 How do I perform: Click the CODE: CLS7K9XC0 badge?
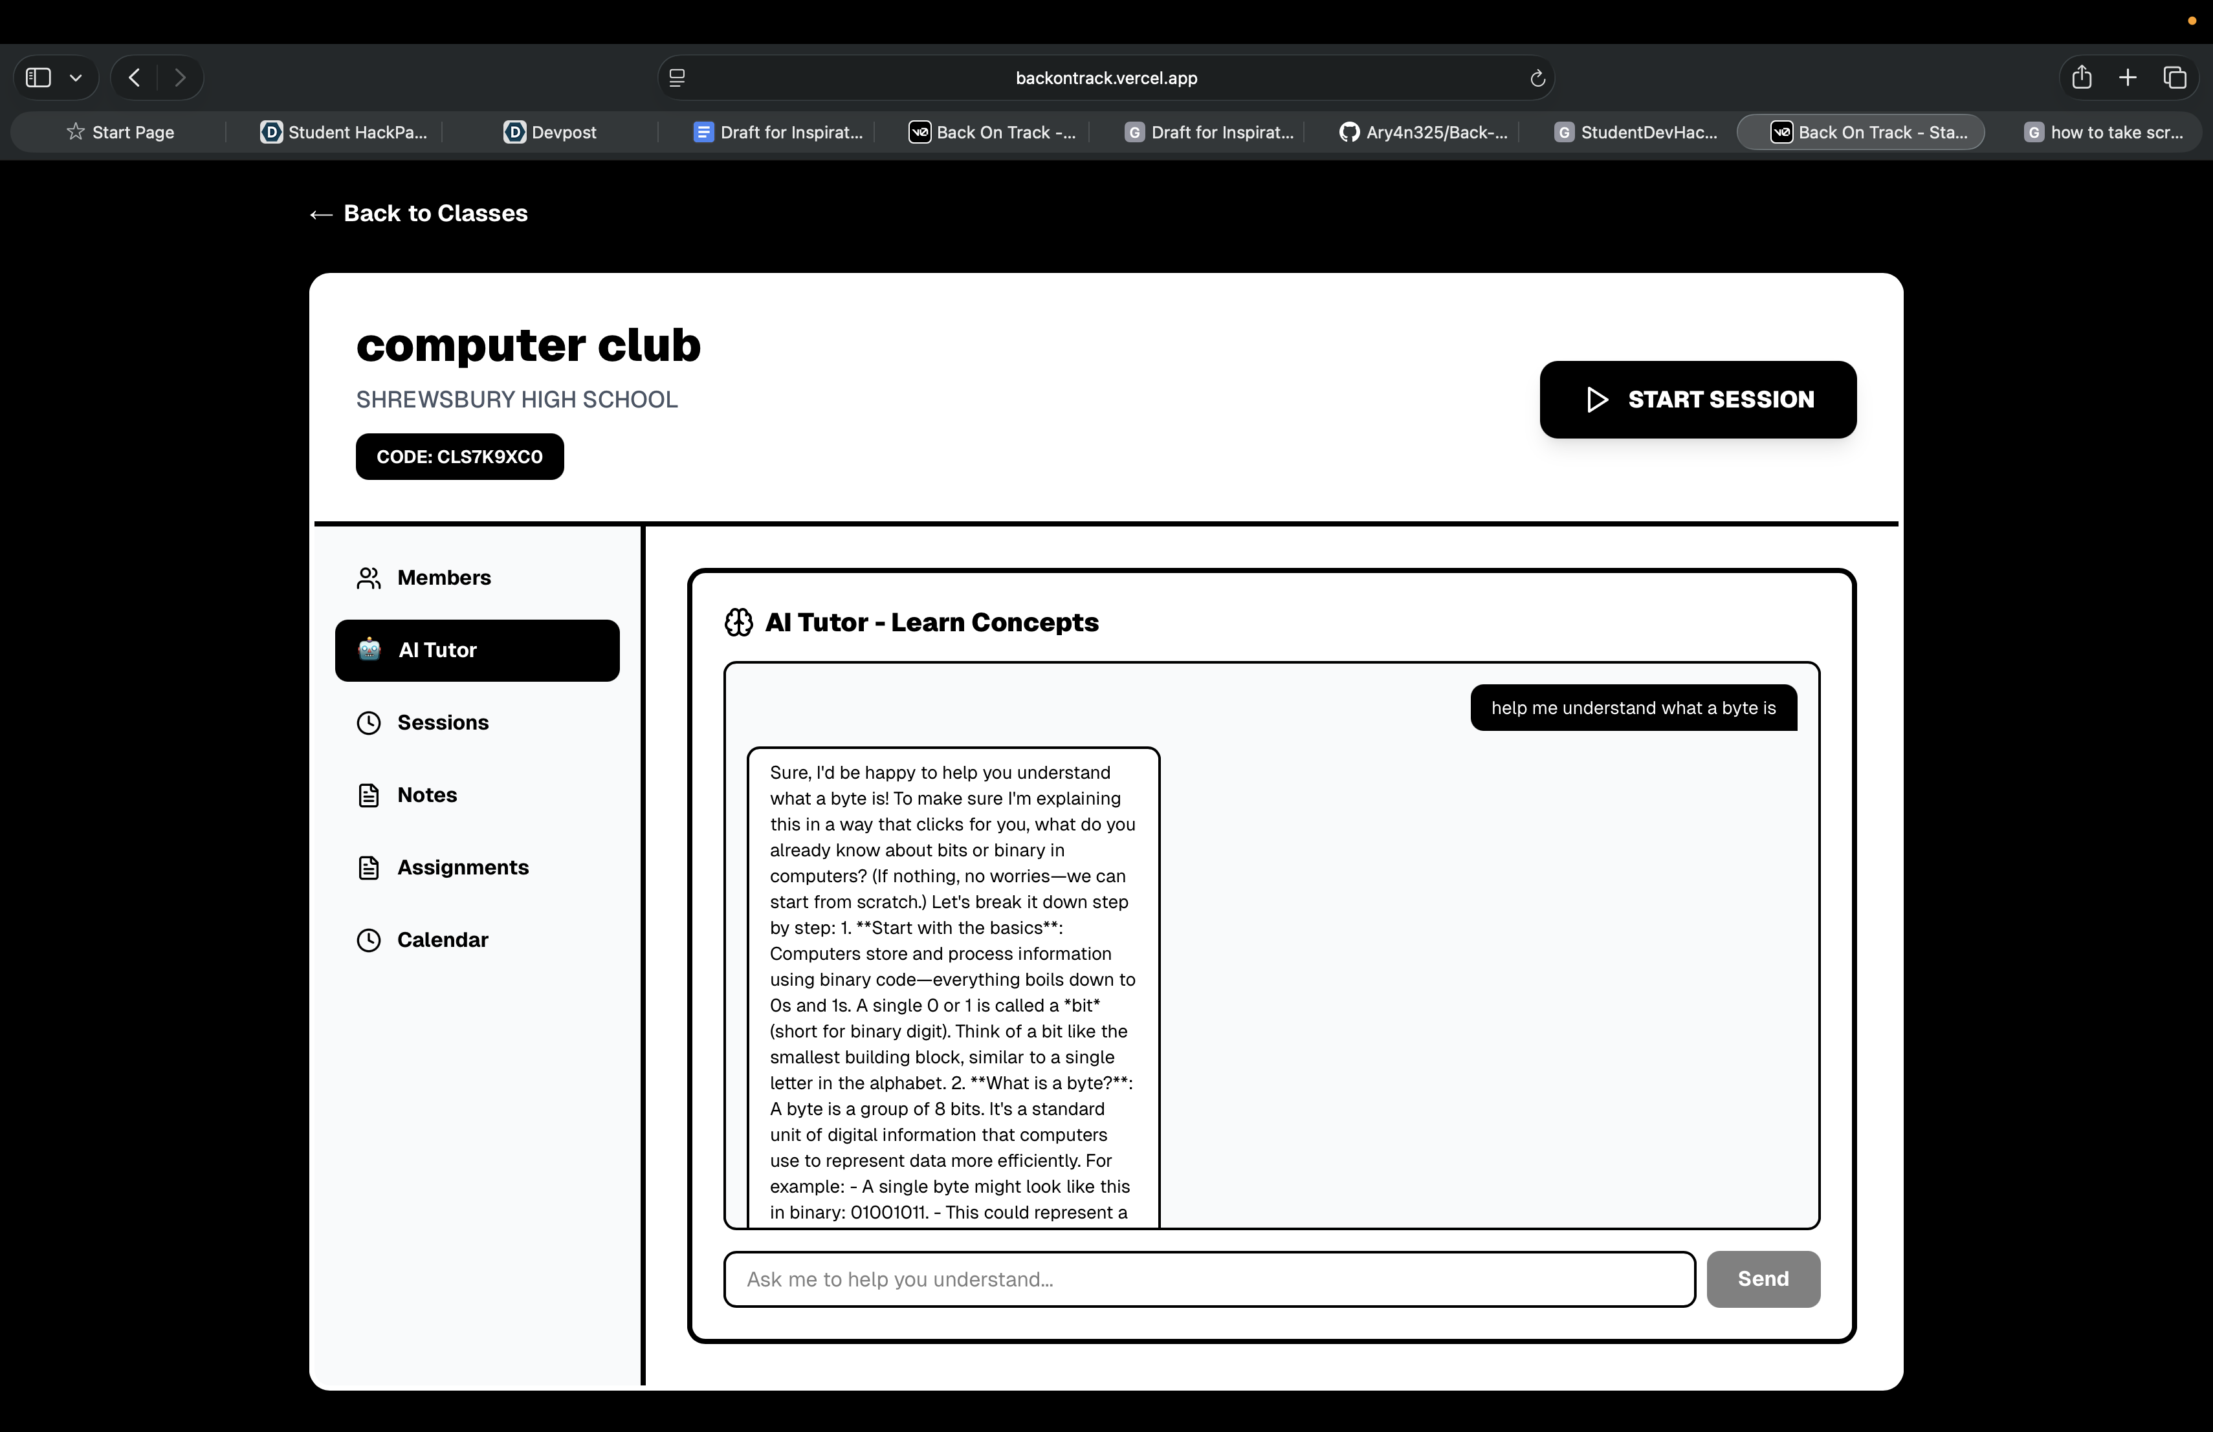[x=459, y=456]
